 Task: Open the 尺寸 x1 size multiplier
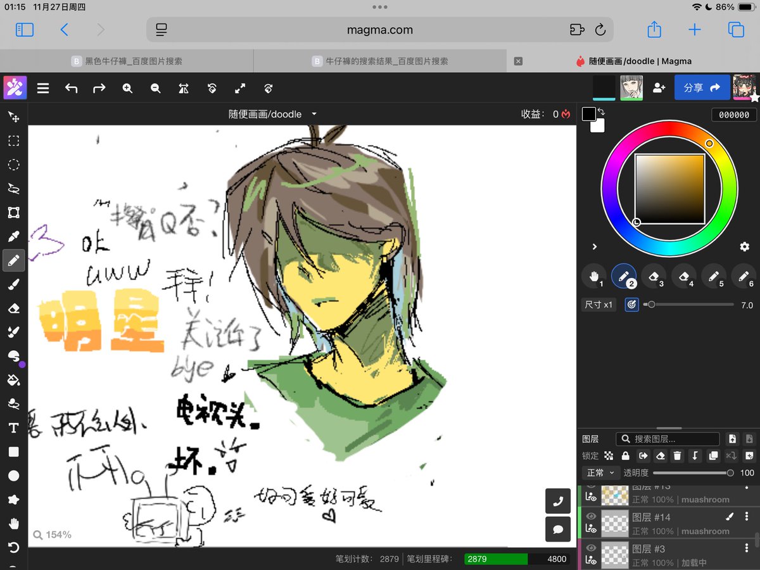[x=598, y=305]
